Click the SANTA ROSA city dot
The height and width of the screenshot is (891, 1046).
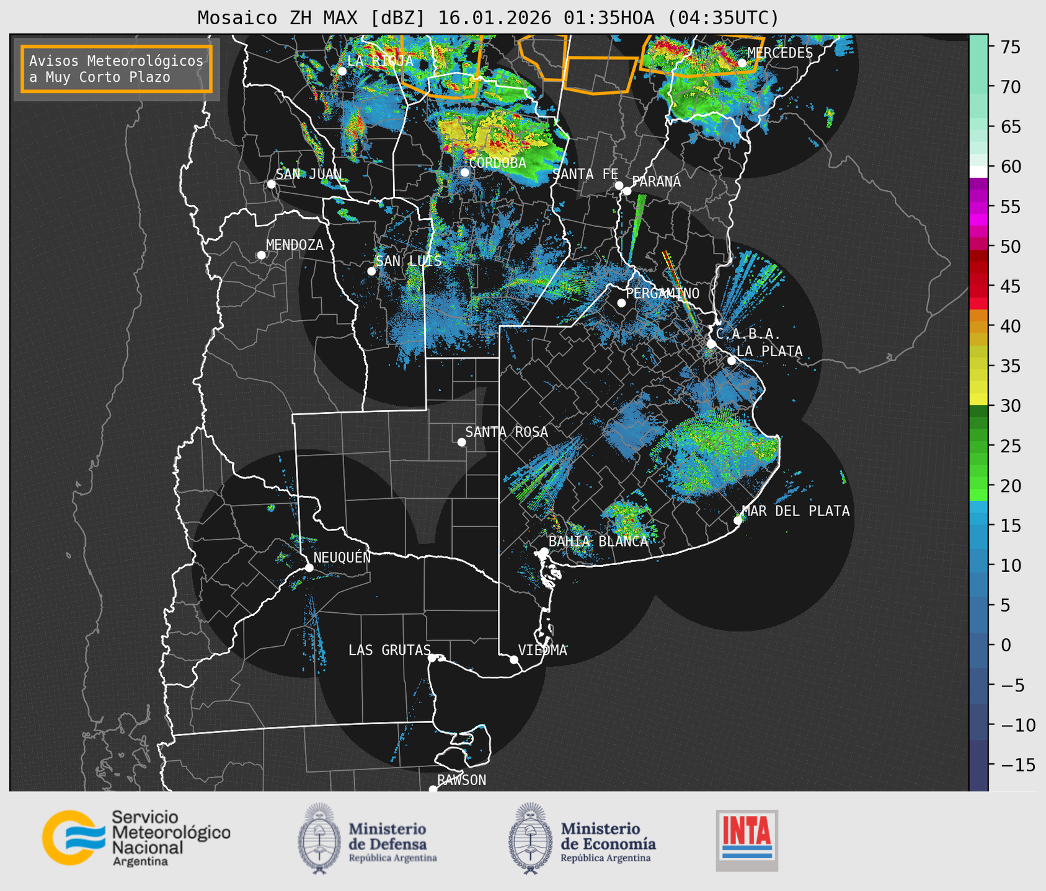coord(461,442)
